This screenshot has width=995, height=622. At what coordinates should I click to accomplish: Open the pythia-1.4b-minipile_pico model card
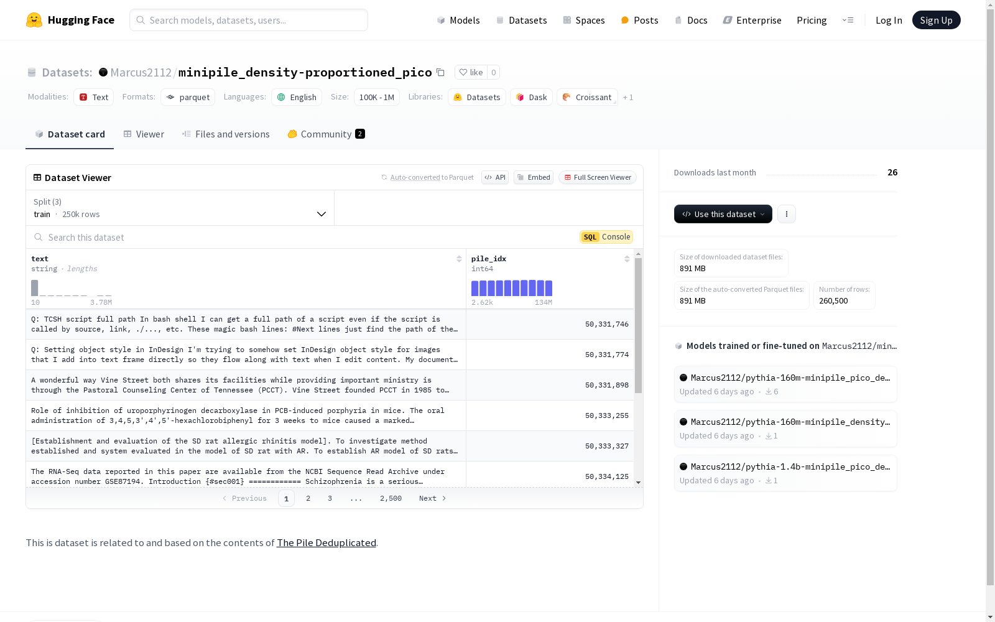point(785,473)
